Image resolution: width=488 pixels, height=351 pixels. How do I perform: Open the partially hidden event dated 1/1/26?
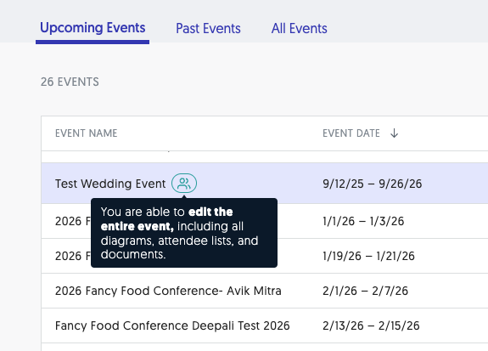pos(73,221)
